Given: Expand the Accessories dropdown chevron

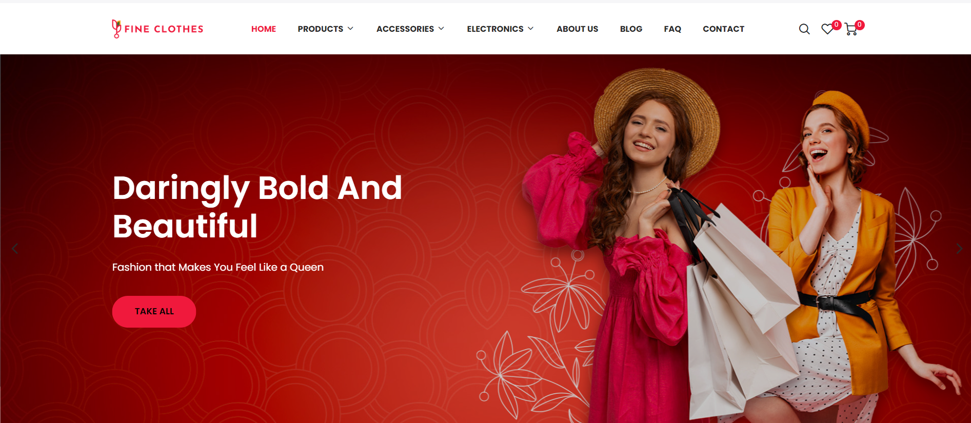Looking at the screenshot, I should point(441,29).
